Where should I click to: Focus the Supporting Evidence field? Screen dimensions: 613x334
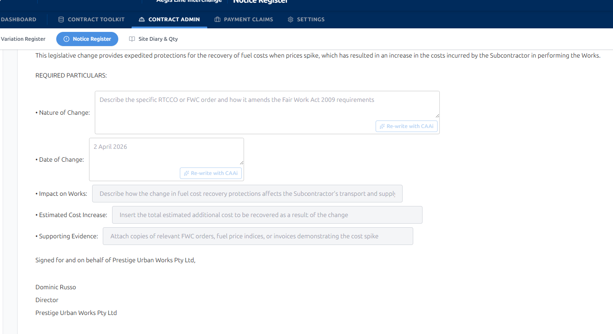pos(258,236)
